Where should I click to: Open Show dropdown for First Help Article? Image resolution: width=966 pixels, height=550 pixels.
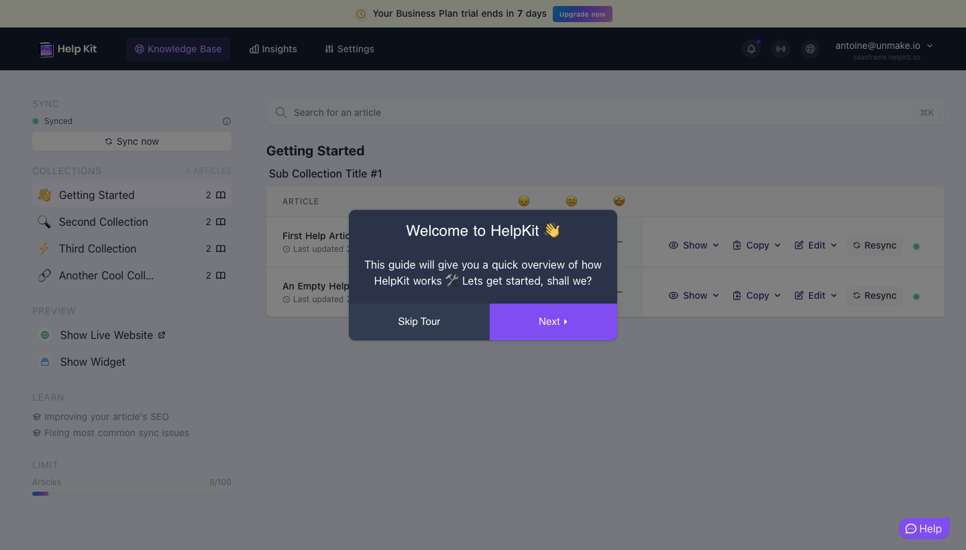[x=694, y=245]
